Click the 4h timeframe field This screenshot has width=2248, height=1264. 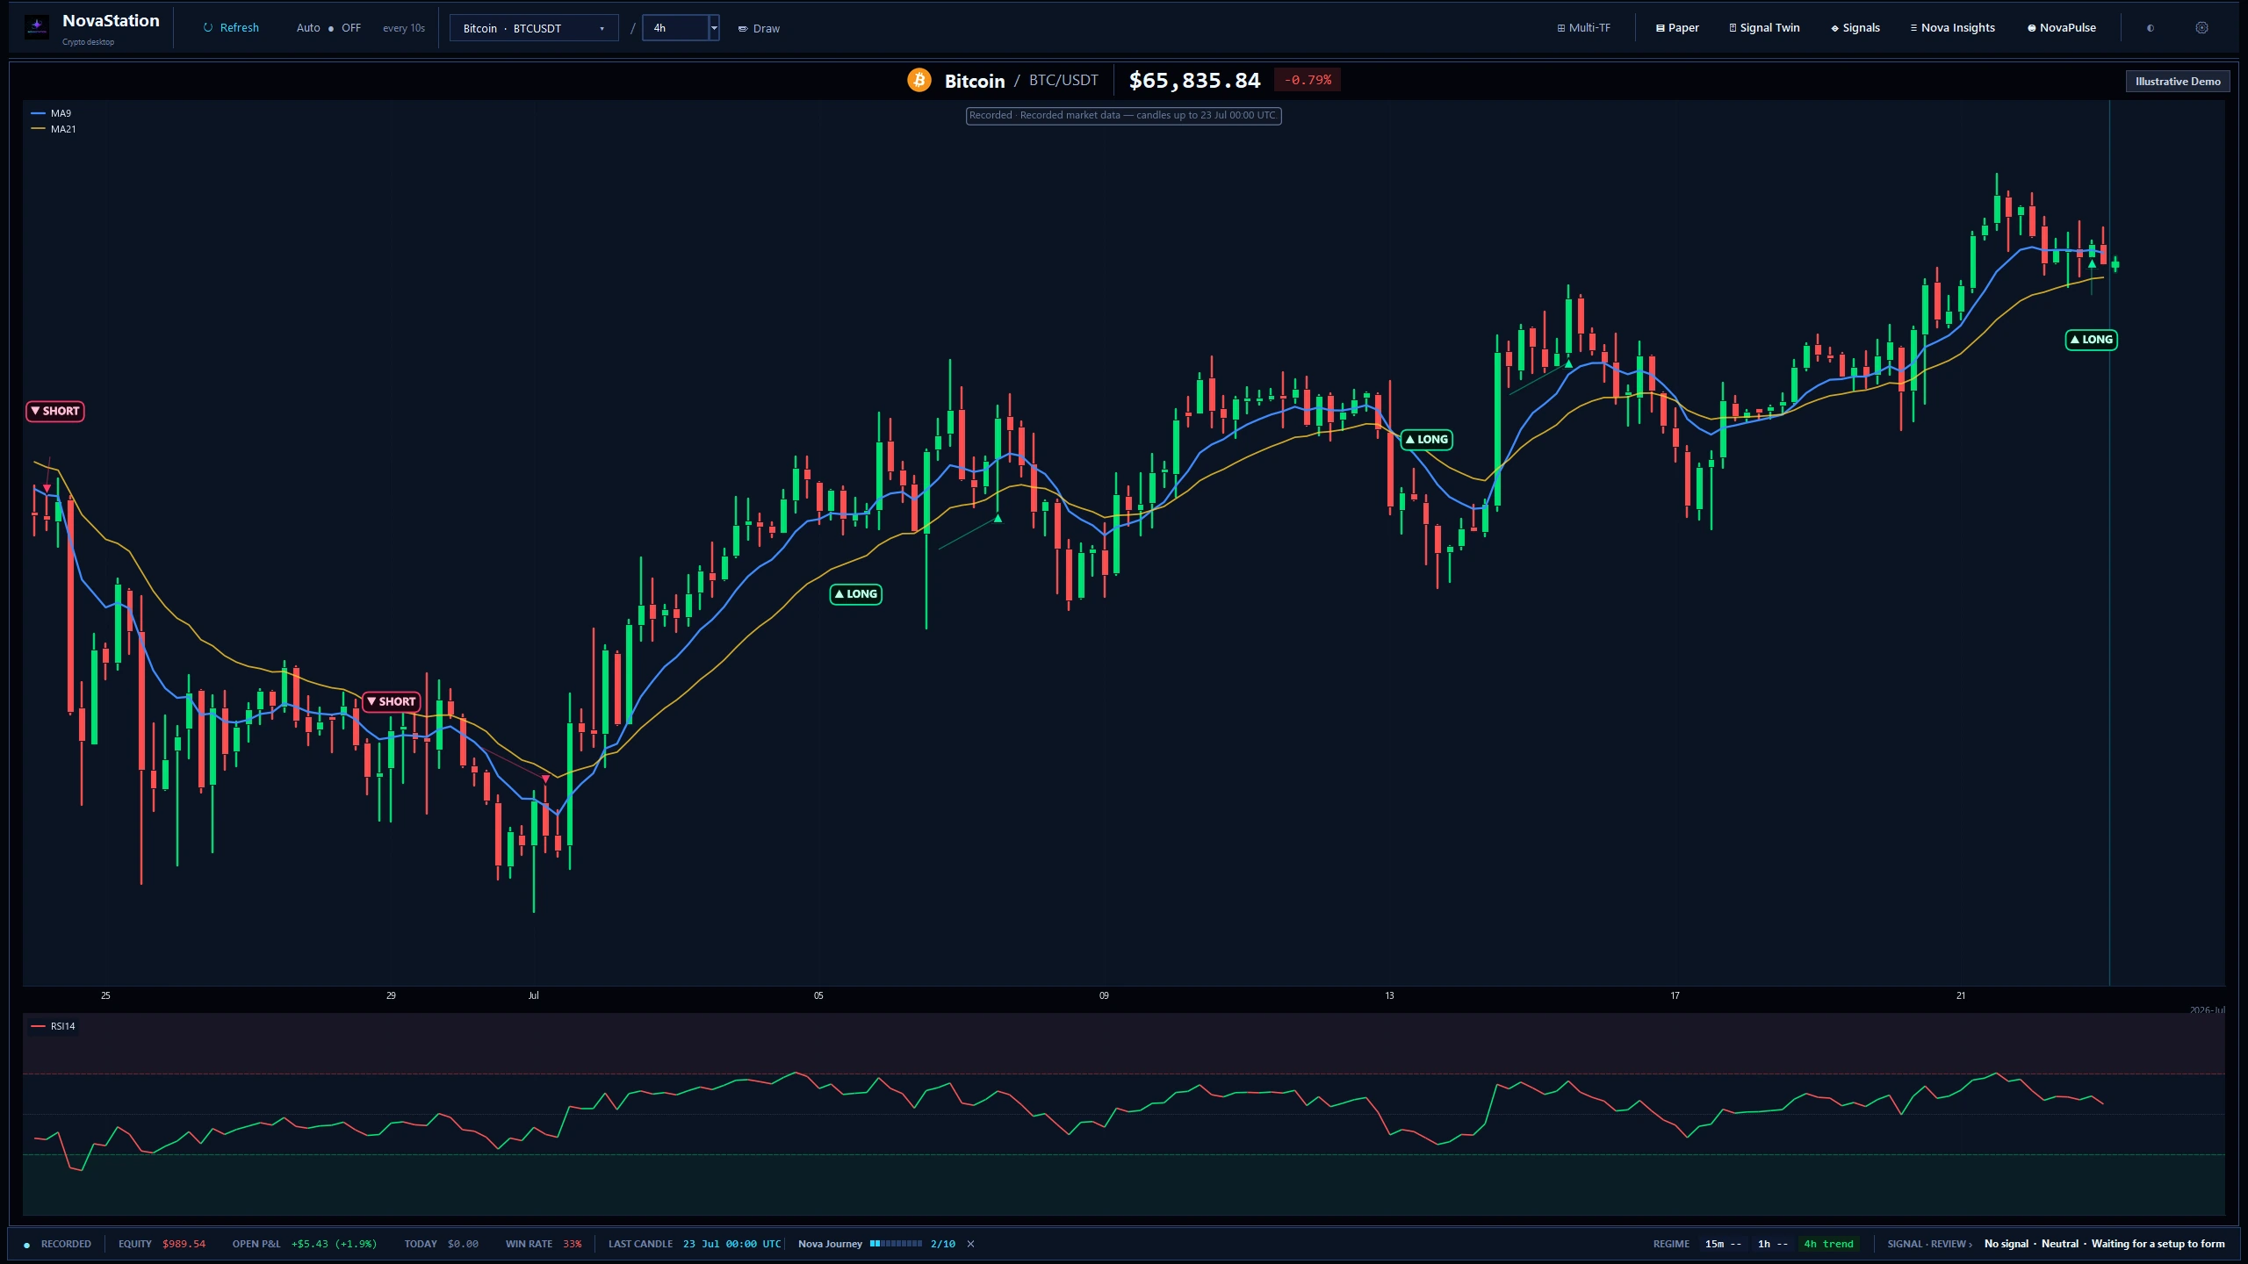pos(675,28)
